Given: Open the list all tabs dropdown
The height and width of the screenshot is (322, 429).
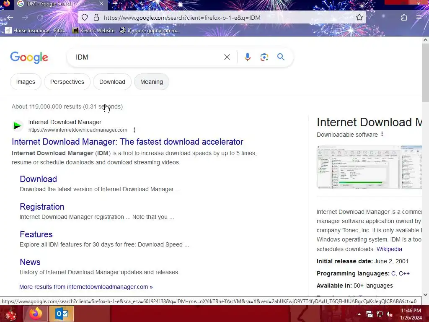Looking at the screenshot, I should tap(365, 3).
